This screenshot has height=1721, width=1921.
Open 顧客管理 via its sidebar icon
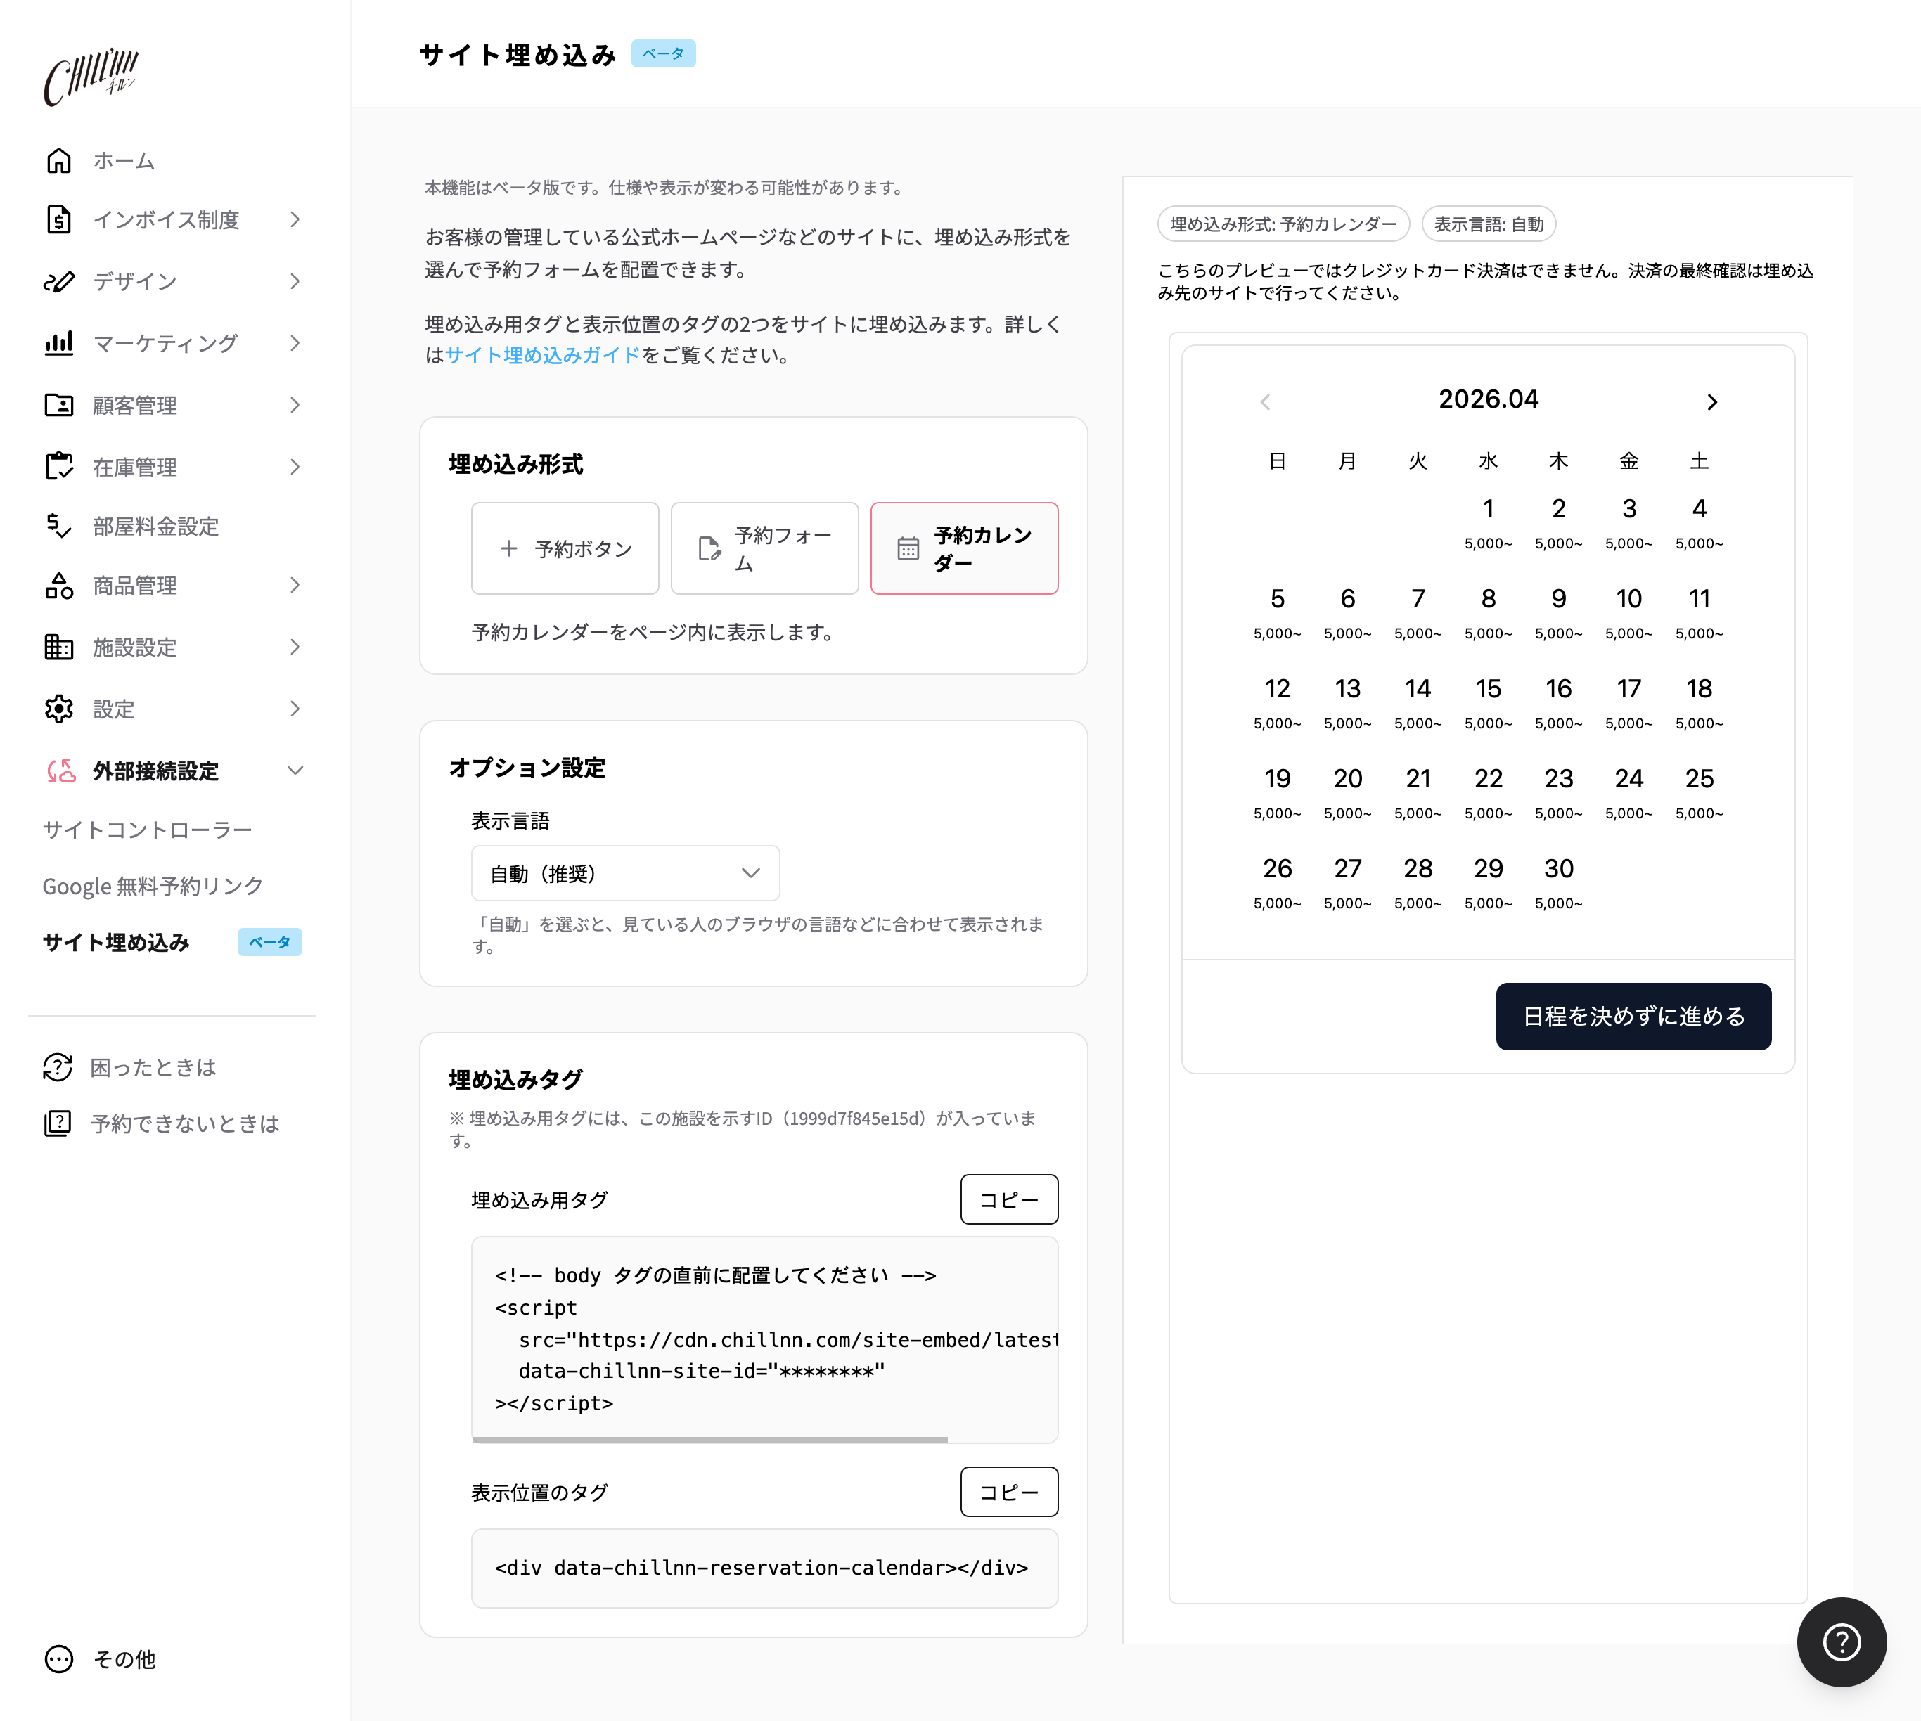tap(58, 405)
